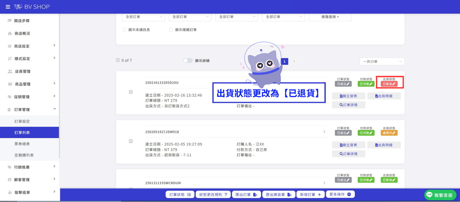
Task: Check the 顯示未讀訊息 checkbox
Action: [x=125, y=30]
